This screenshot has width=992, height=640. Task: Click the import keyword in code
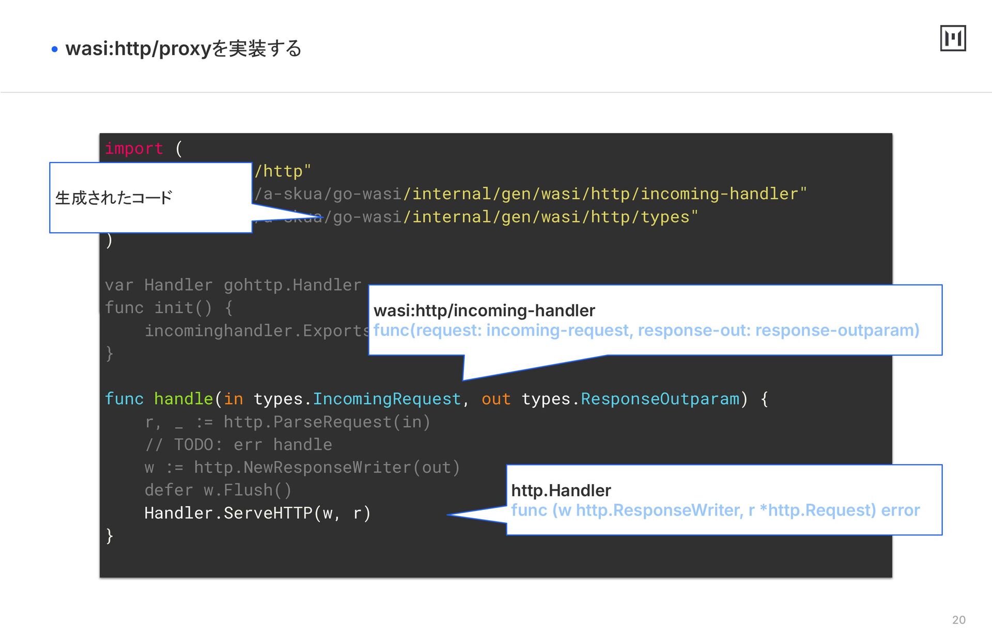134,149
